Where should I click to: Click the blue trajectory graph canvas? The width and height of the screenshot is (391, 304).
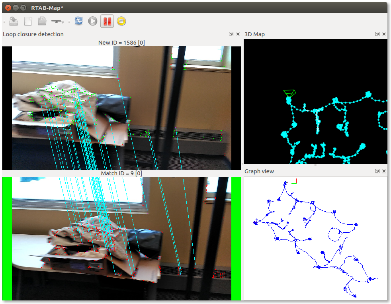coord(315,238)
